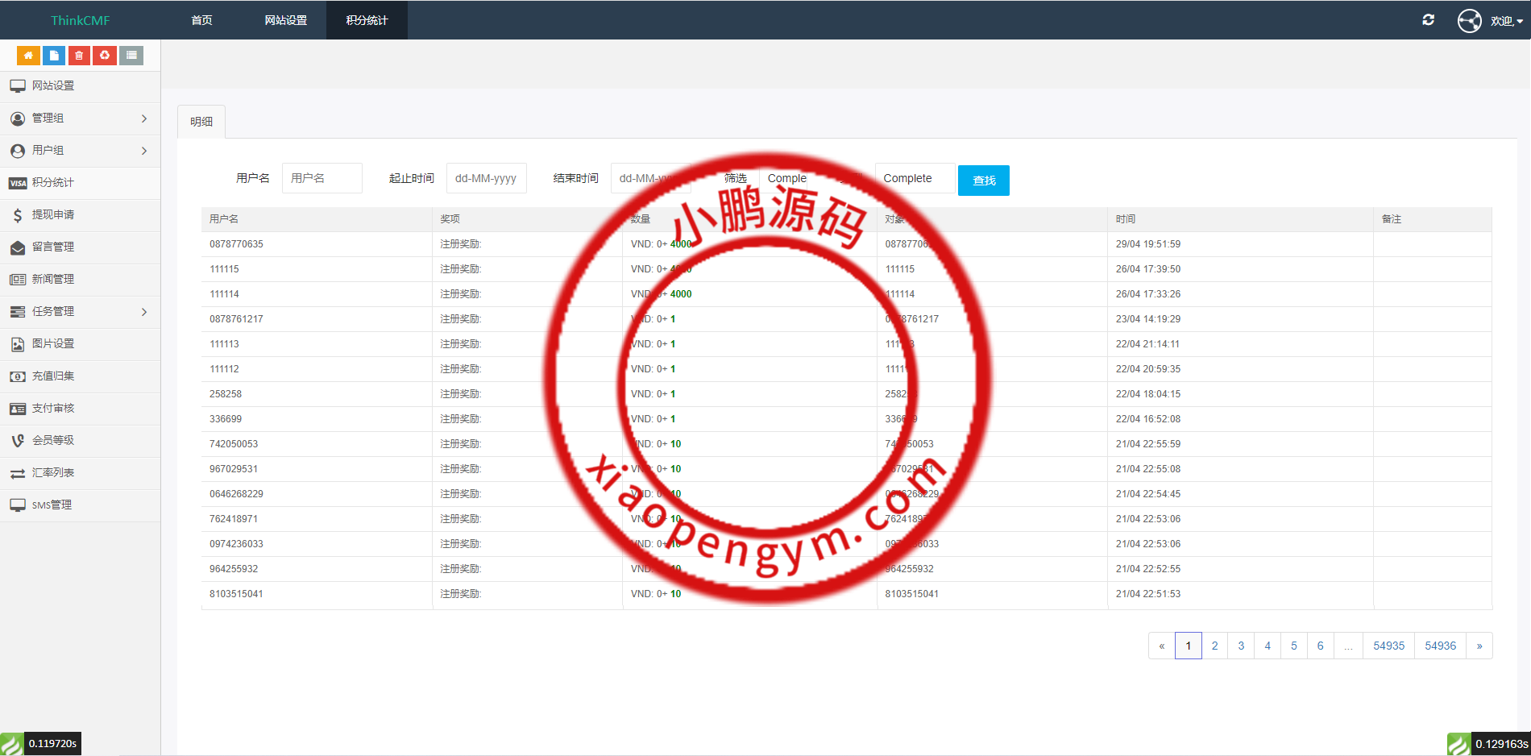Click the gray list toolbar icon

pos(131,55)
